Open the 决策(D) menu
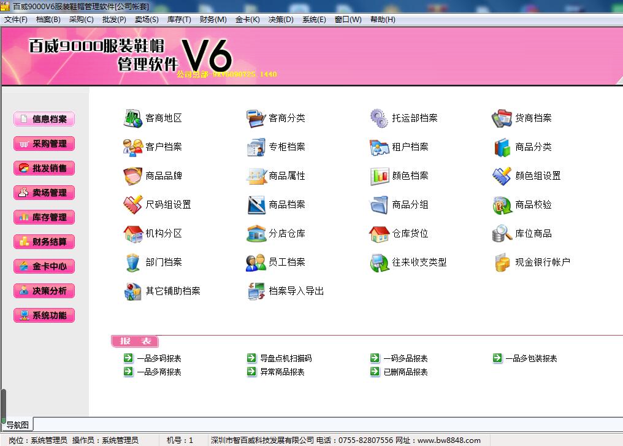The height and width of the screenshot is (446, 623). (x=281, y=20)
